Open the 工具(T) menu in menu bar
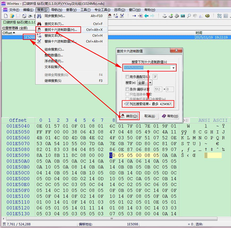 85,10
